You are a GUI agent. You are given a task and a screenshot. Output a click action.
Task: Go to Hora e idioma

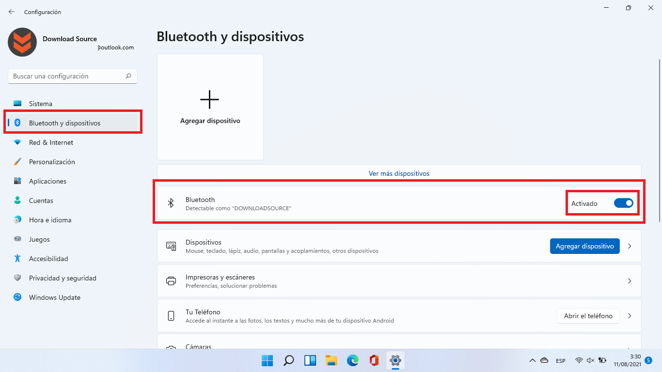point(73,220)
